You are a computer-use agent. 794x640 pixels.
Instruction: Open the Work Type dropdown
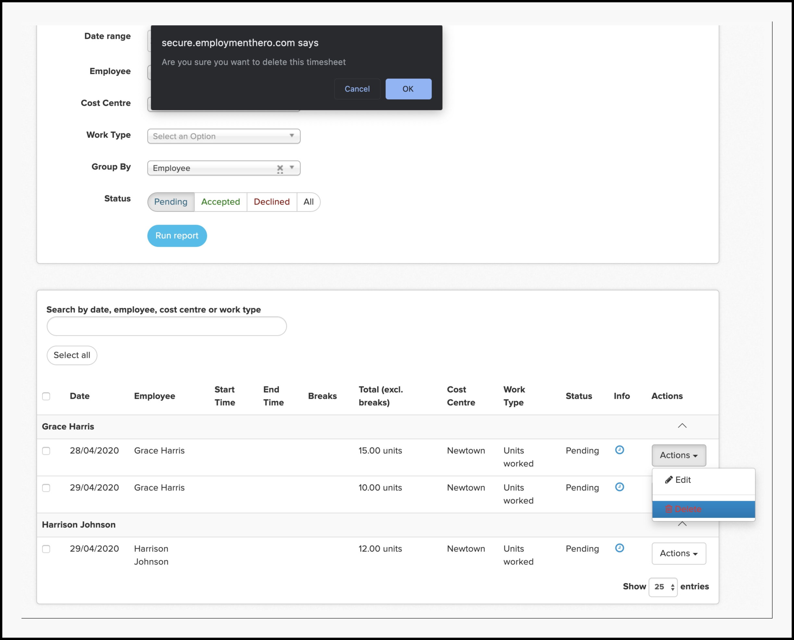click(224, 136)
